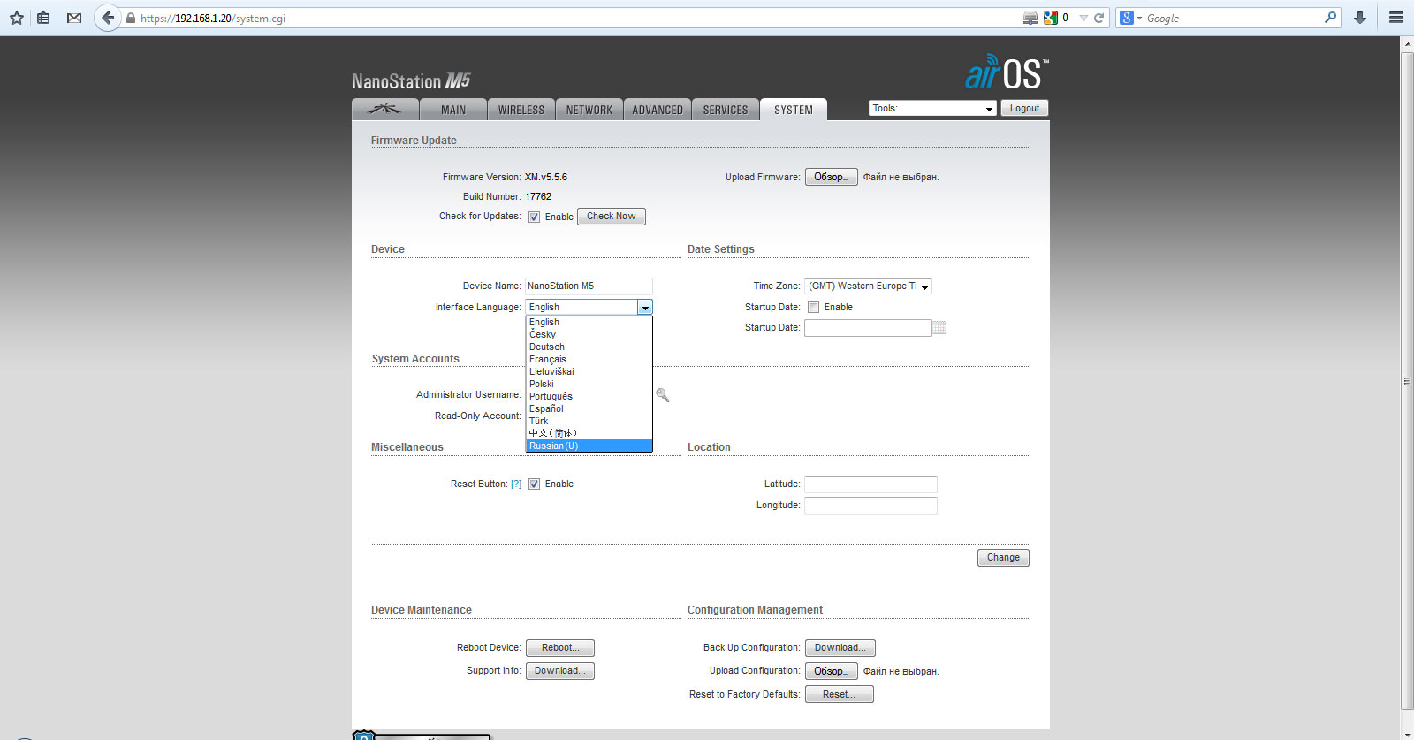This screenshot has width=1414, height=740.
Task: Open the browser downloads arrow
Action: (x=1360, y=18)
